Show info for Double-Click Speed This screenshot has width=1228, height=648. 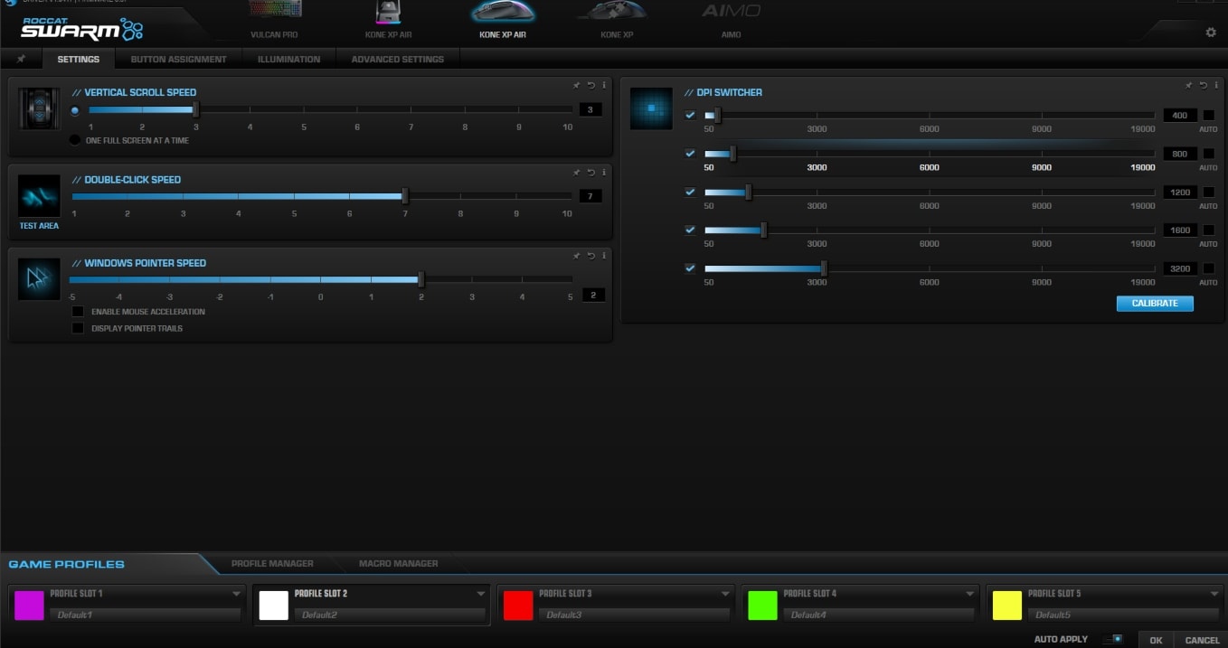click(604, 172)
